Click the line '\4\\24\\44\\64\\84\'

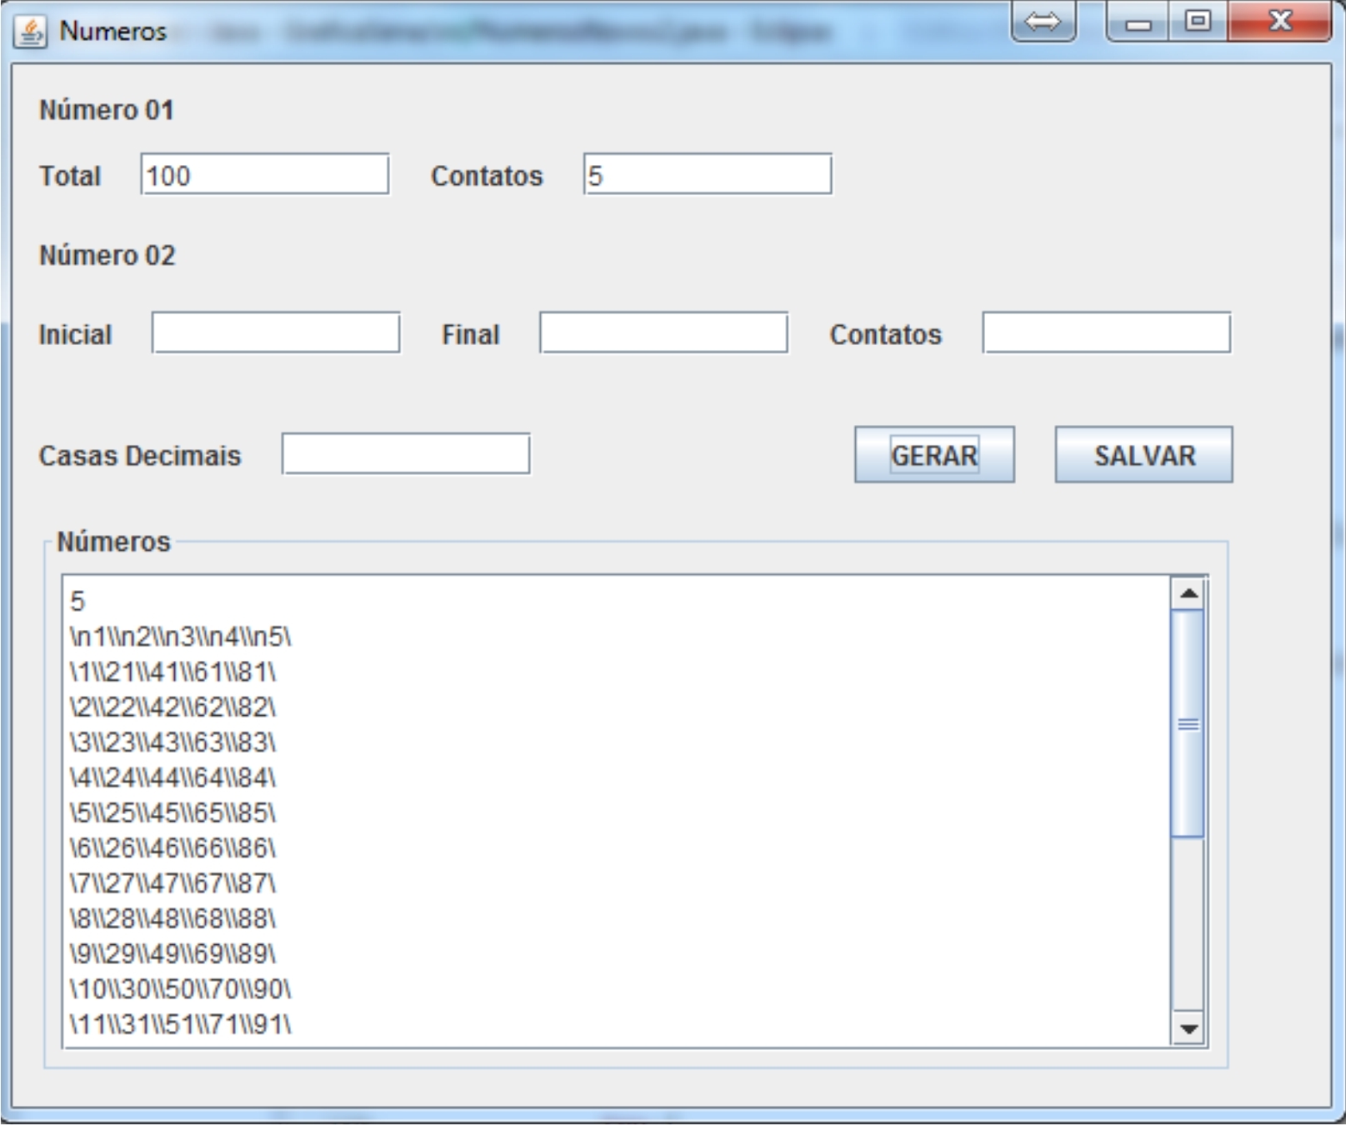pos(173,777)
